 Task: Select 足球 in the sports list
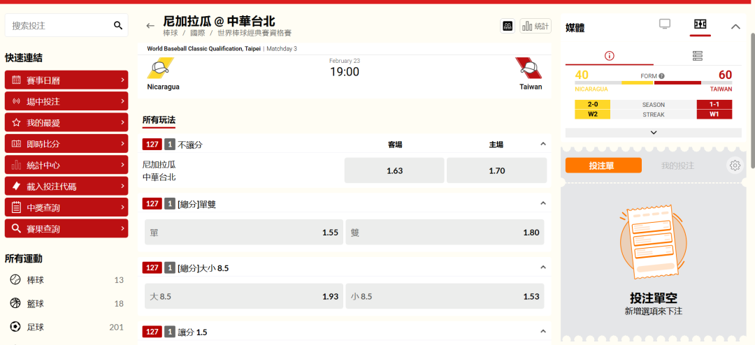66,328
